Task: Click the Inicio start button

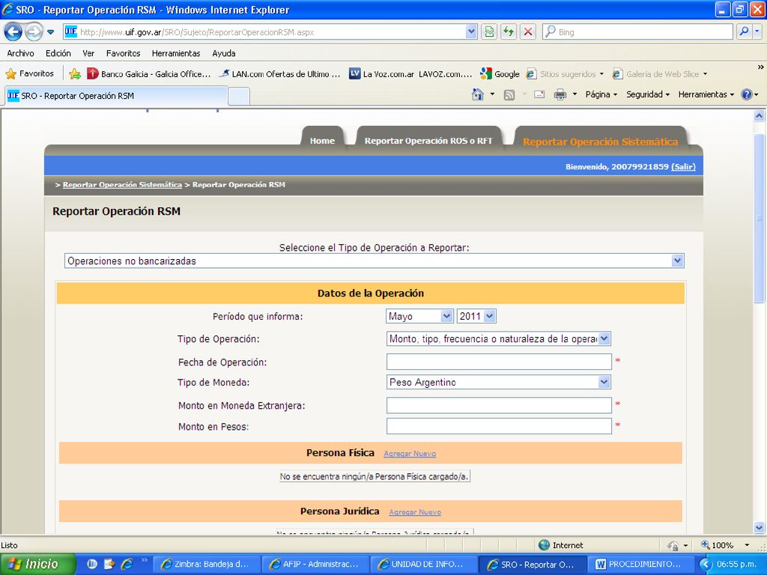Action: pyautogui.click(x=37, y=564)
